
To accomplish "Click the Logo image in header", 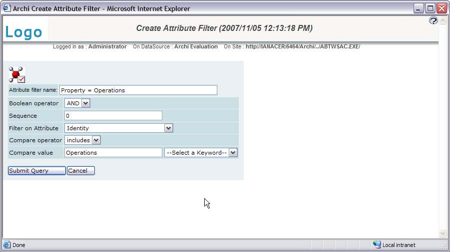I will pos(23,32).
